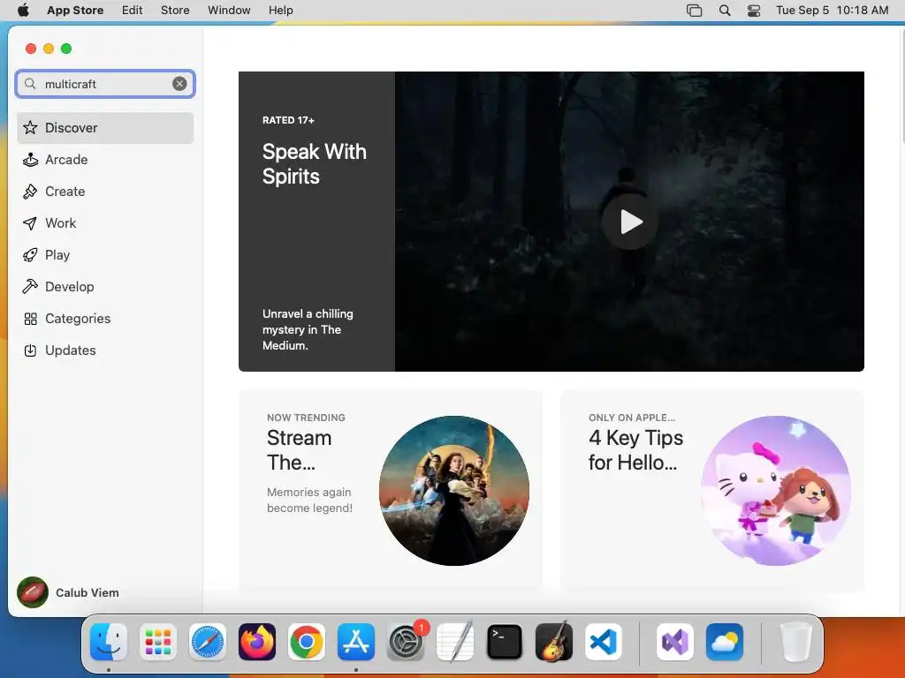
Task: Open the Edit menu
Action: 133,11
